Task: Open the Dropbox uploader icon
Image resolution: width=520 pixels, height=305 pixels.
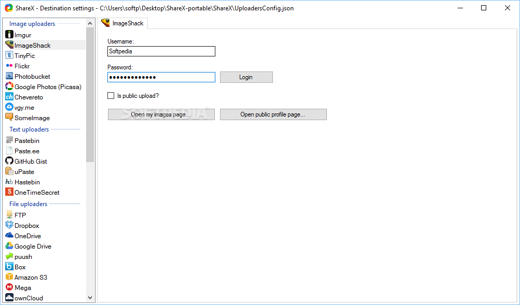Action: tap(9, 225)
